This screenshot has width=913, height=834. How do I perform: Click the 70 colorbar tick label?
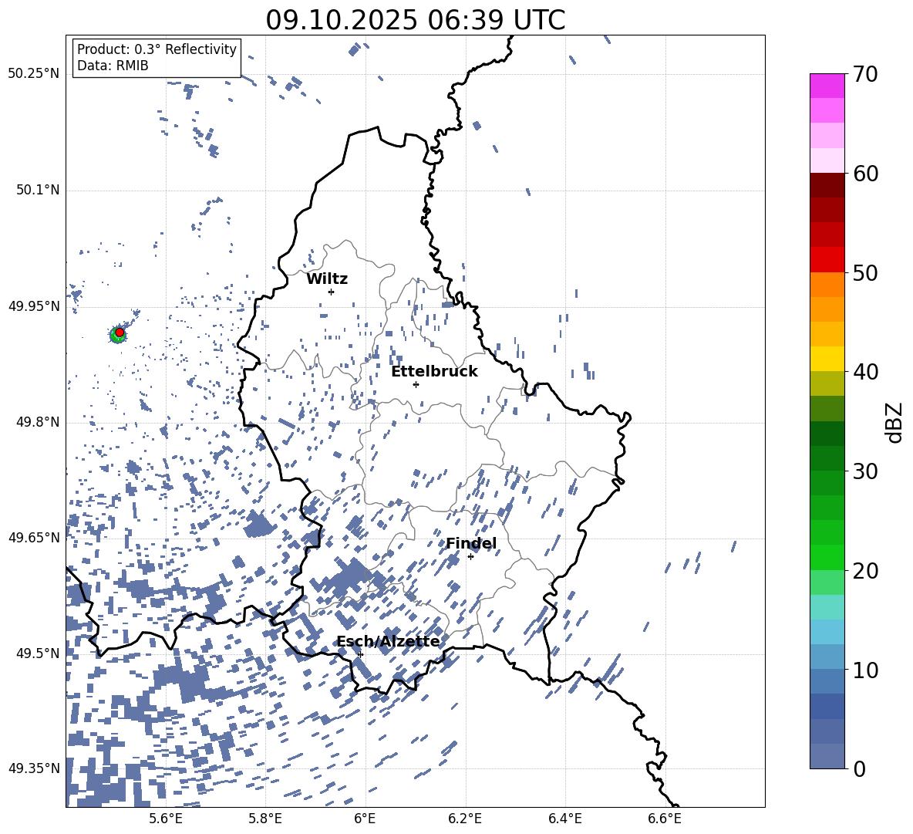click(x=865, y=74)
